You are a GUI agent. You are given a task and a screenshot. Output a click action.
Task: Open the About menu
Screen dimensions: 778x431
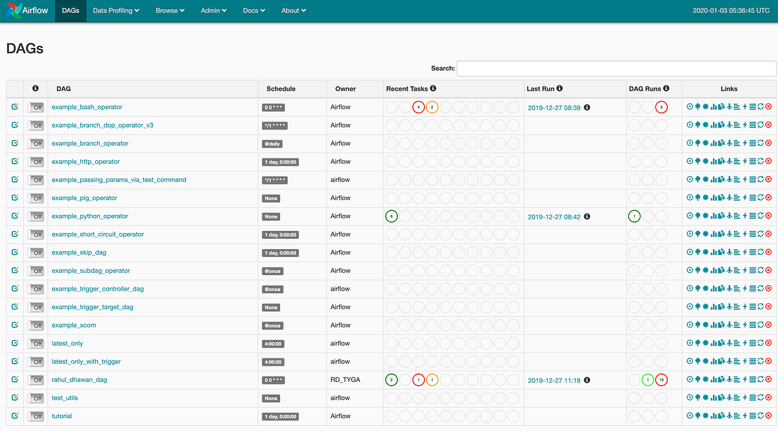(x=293, y=10)
